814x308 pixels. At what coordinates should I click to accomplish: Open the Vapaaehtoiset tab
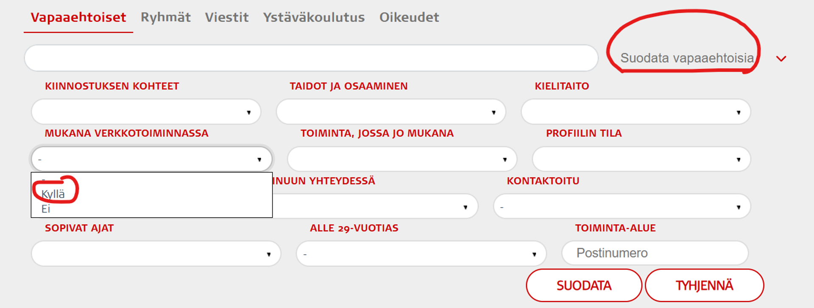[x=78, y=17]
